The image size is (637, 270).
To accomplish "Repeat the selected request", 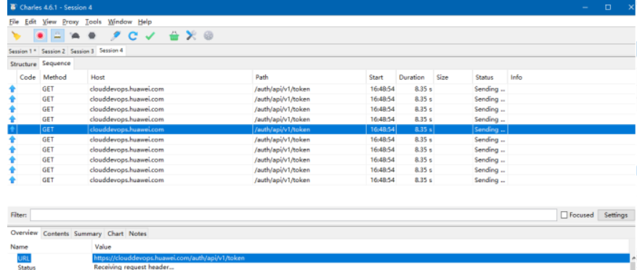I will click(x=133, y=36).
